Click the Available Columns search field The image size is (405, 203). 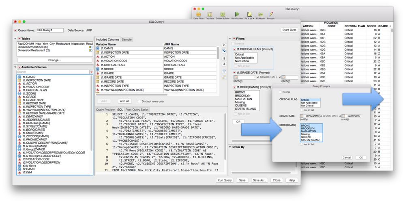coord(53,72)
